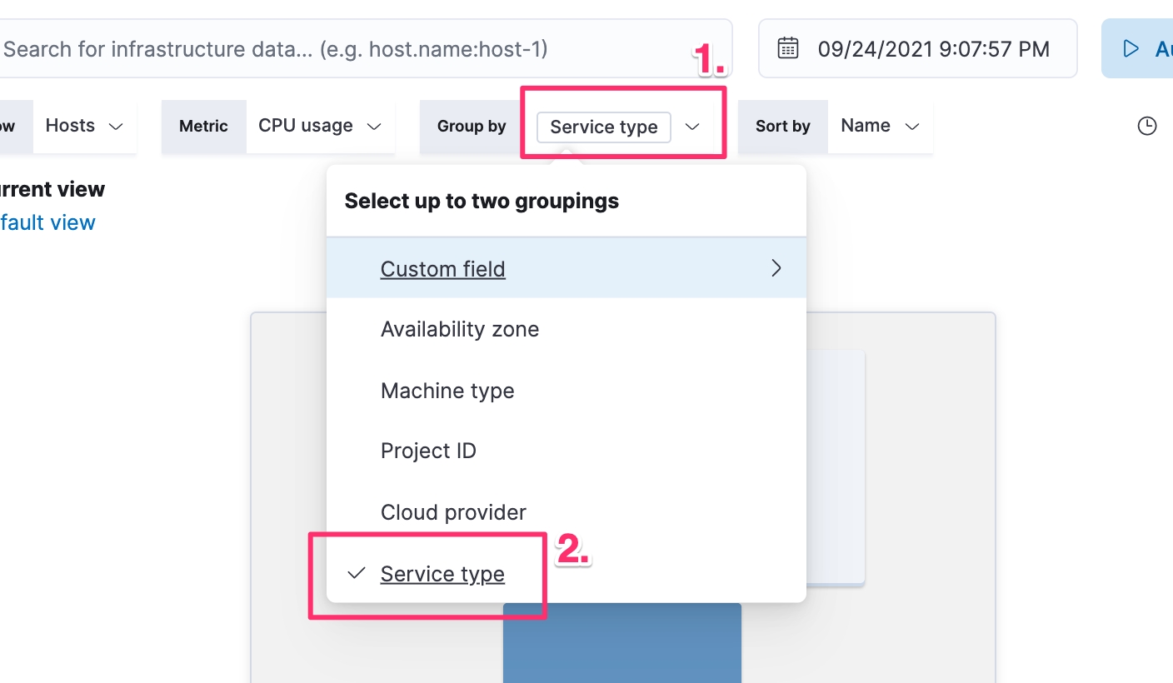The height and width of the screenshot is (683, 1173).
Task: Click the Service type group-by badge
Action: (604, 127)
